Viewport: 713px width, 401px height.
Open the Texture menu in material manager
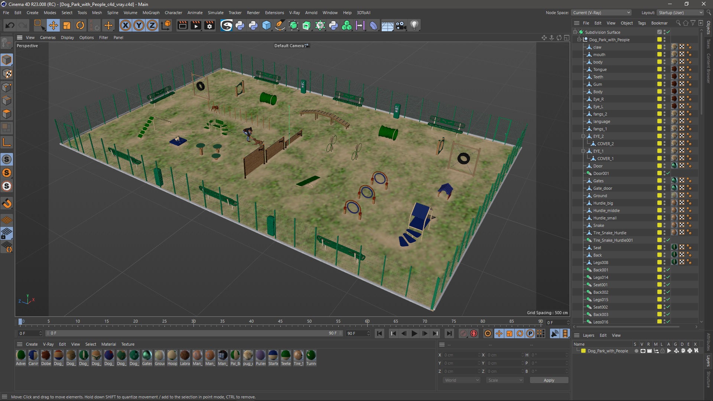pyautogui.click(x=128, y=344)
